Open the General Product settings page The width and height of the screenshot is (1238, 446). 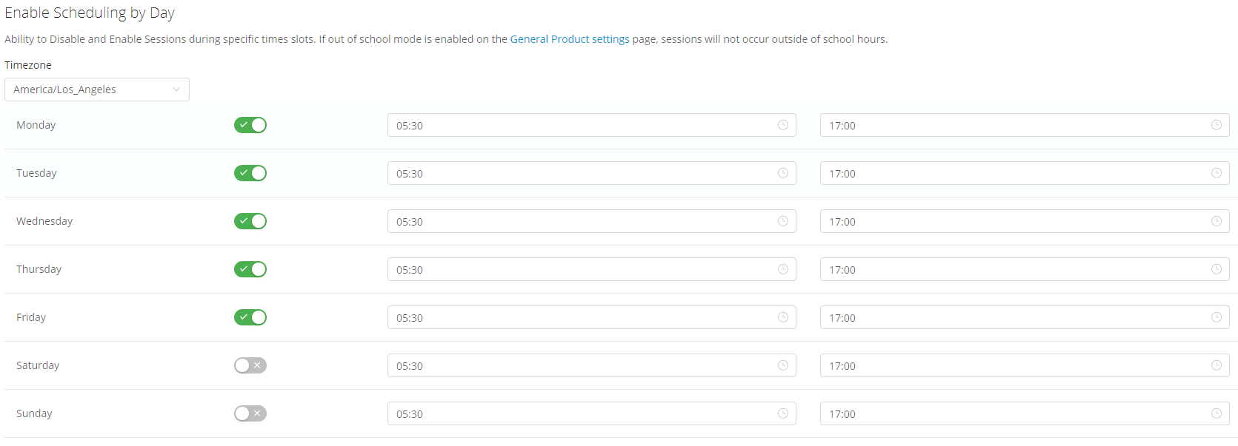coord(569,38)
